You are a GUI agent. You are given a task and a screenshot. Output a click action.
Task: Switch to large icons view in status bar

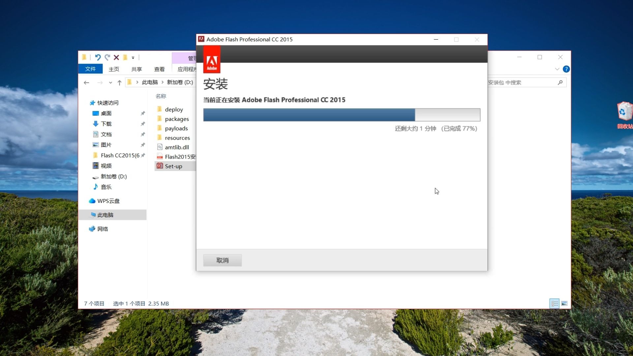coord(564,303)
